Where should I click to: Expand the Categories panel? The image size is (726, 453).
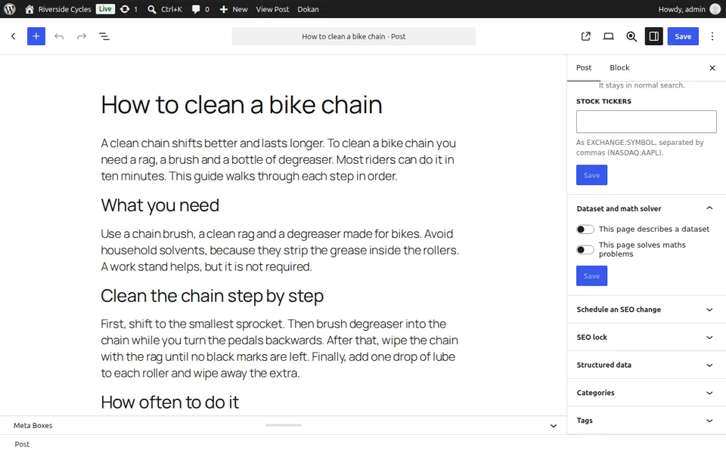click(x=647, y=393)
